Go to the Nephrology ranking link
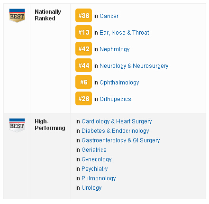This screenshot has height=204, width=209. (115, 49)
